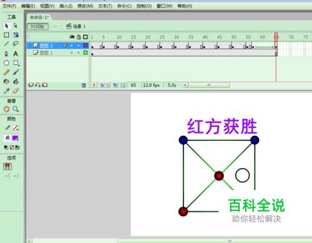
Task: Select the Selection arrow tool
Action: tap(6, 26)
